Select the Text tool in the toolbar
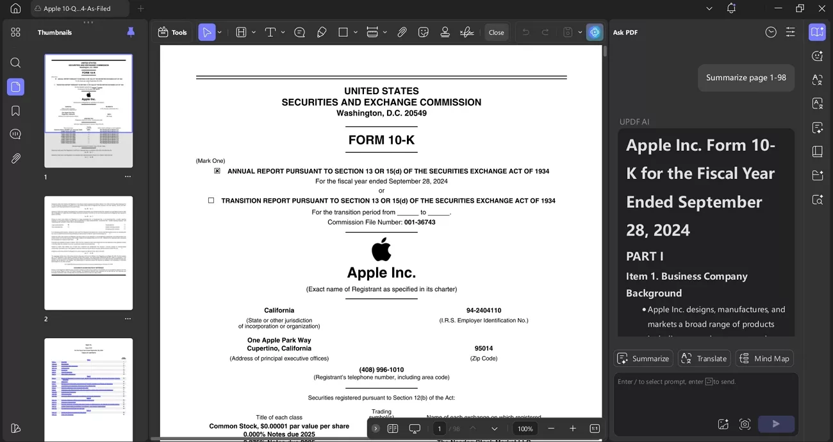 pyautogui.click(x=270, y=32)
